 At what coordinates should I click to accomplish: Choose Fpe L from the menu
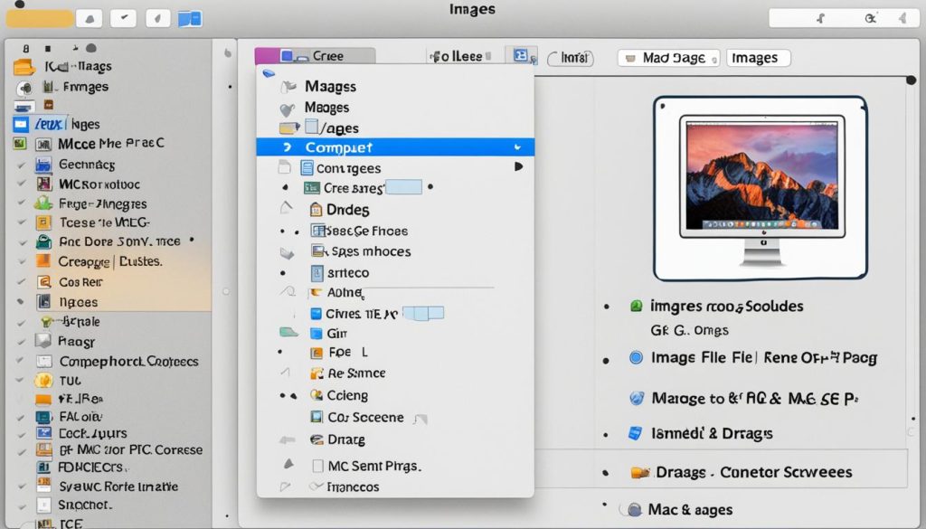[x=348, y=353]
